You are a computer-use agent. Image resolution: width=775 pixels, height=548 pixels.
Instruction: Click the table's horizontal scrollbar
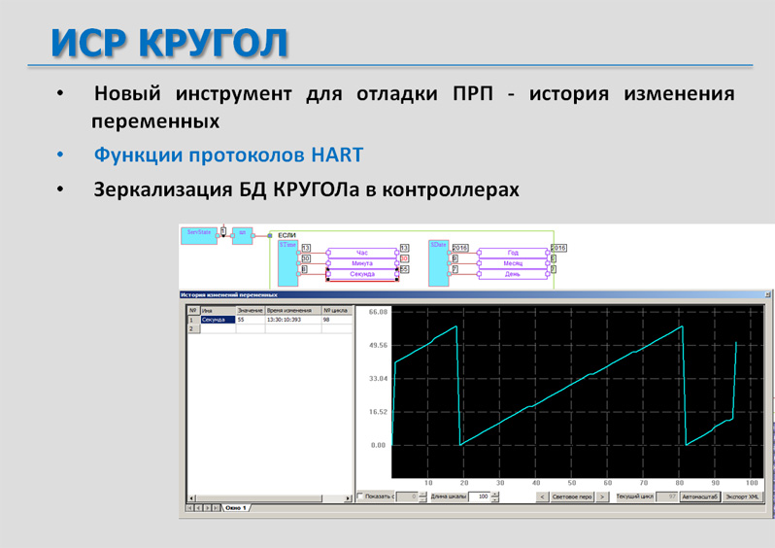coord(269,498)
